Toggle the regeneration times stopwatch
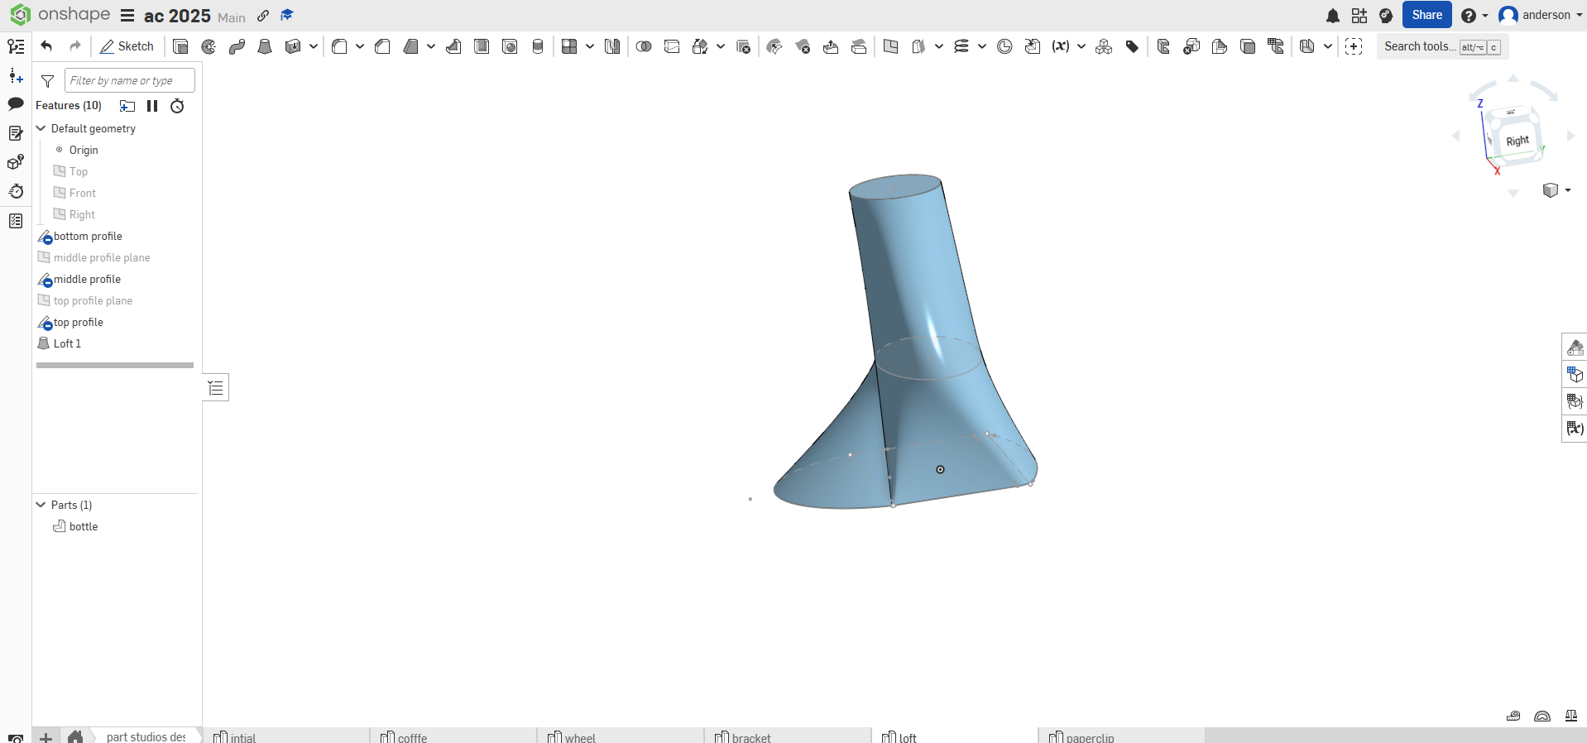Image resolution: width=1587 pixels, height=743 pixels. pyautogui.click(x=177, y=106)
